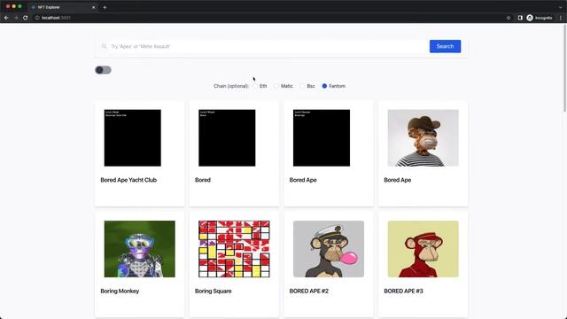
Task: Select the Matic chain radio button
Action: pos(276,86)
